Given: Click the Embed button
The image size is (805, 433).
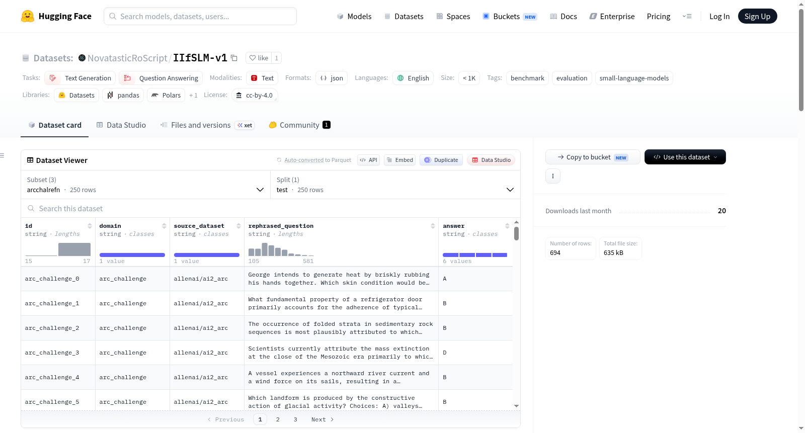Looking at the screenshot, I should pyautogui.click(x=399, y=160).
